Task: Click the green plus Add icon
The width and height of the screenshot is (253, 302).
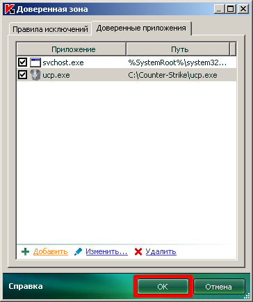Action: pos(25,252)
